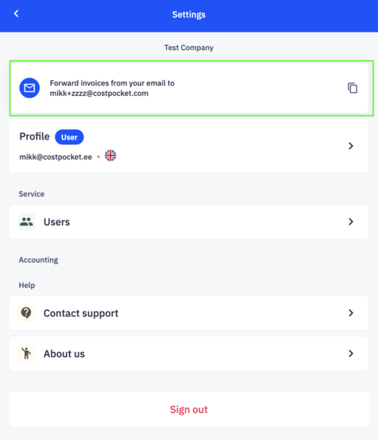Viewport: 378px width, 440px height.
Task: Copy the forwarding email address
Action: coord(353,88)
